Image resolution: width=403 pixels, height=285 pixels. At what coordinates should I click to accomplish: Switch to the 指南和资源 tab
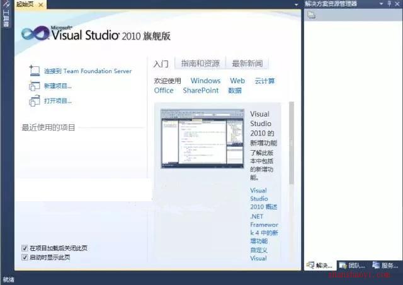click(x=200, y=63)
